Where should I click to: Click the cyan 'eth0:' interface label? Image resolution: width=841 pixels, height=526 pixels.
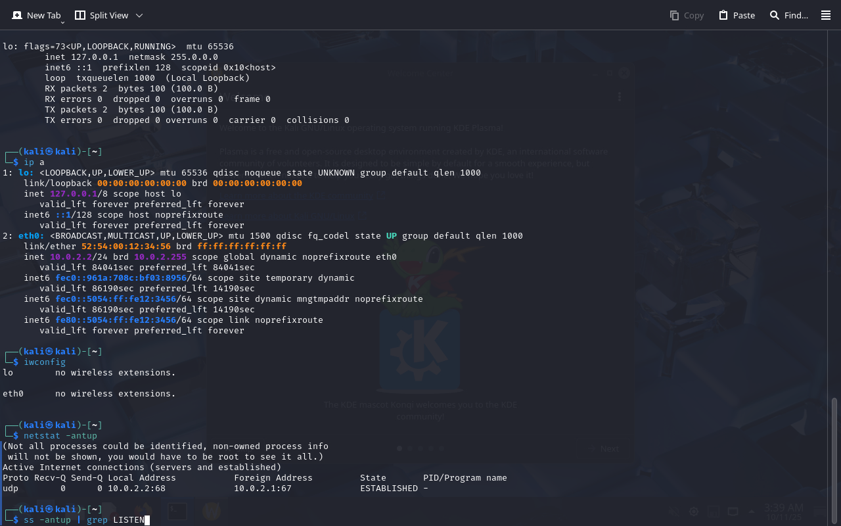pyautogui.click(x=32, y=236)
